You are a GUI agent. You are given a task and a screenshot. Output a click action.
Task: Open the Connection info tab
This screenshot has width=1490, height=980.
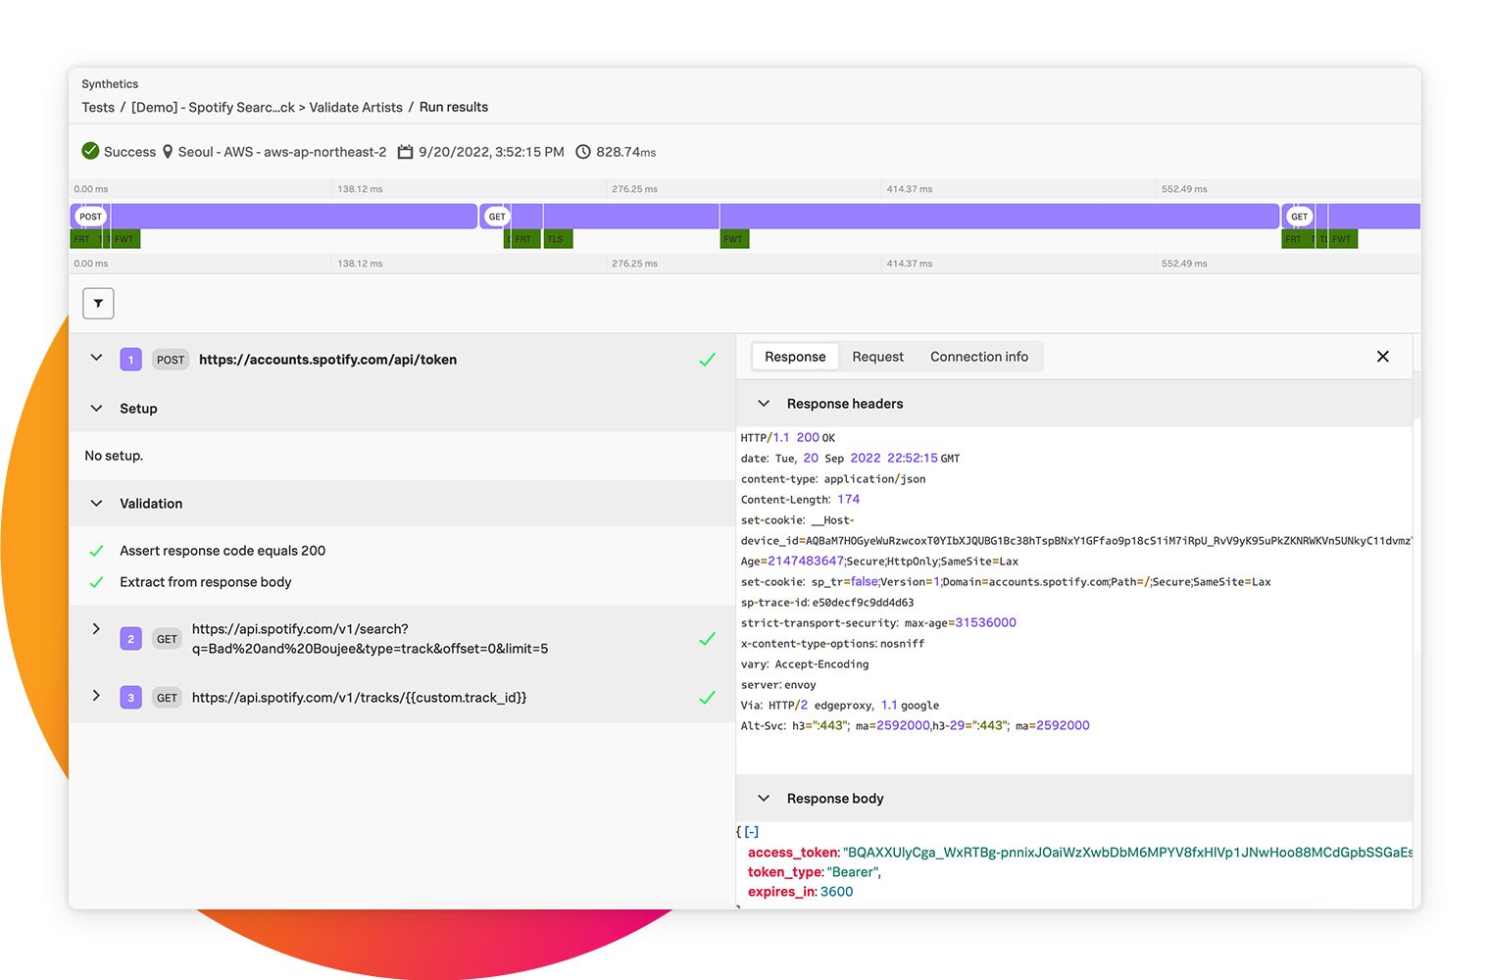click(x=978, y=357)
